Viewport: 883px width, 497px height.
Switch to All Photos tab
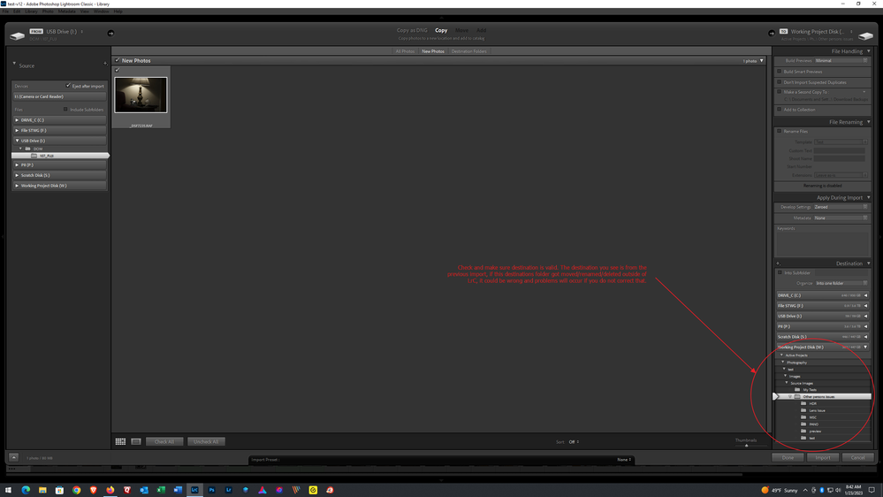point(405,51)
